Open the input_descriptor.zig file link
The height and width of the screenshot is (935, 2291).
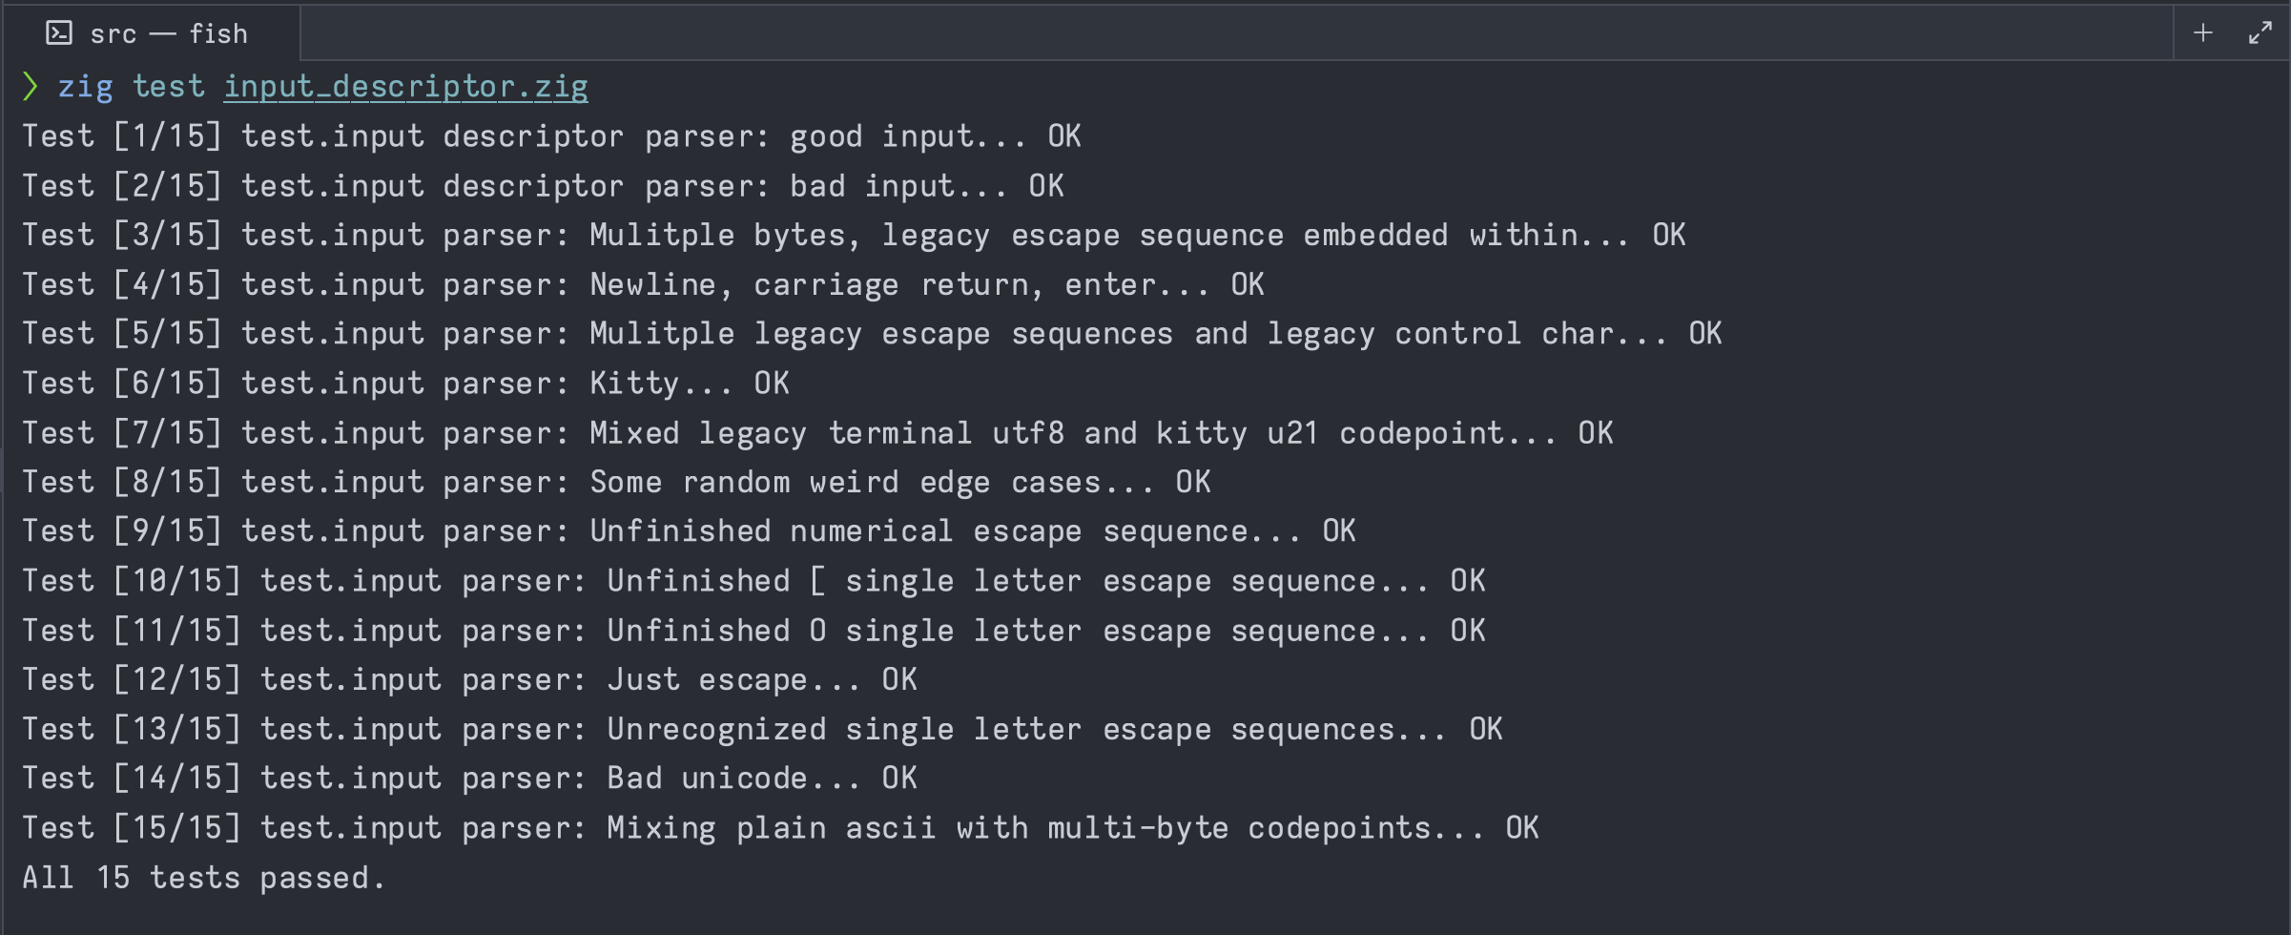[x=405, y=87]
